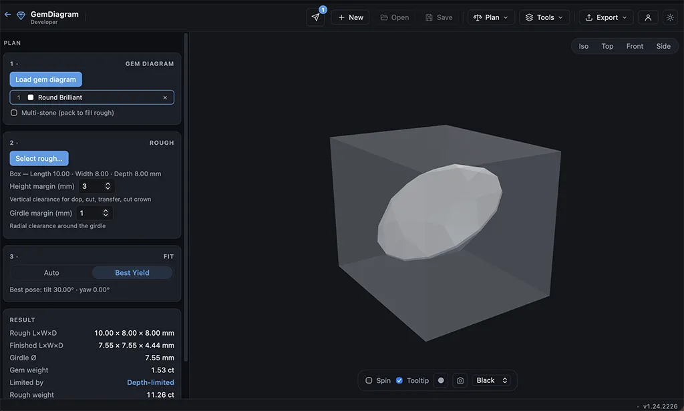Click the Save button in toolbar
The width and height of the screenshot is (684, 411).
[439, 17]
